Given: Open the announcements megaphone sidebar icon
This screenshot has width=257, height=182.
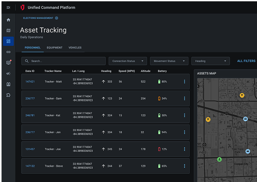Looking at the screenshot, I should (x=8, y=74).
